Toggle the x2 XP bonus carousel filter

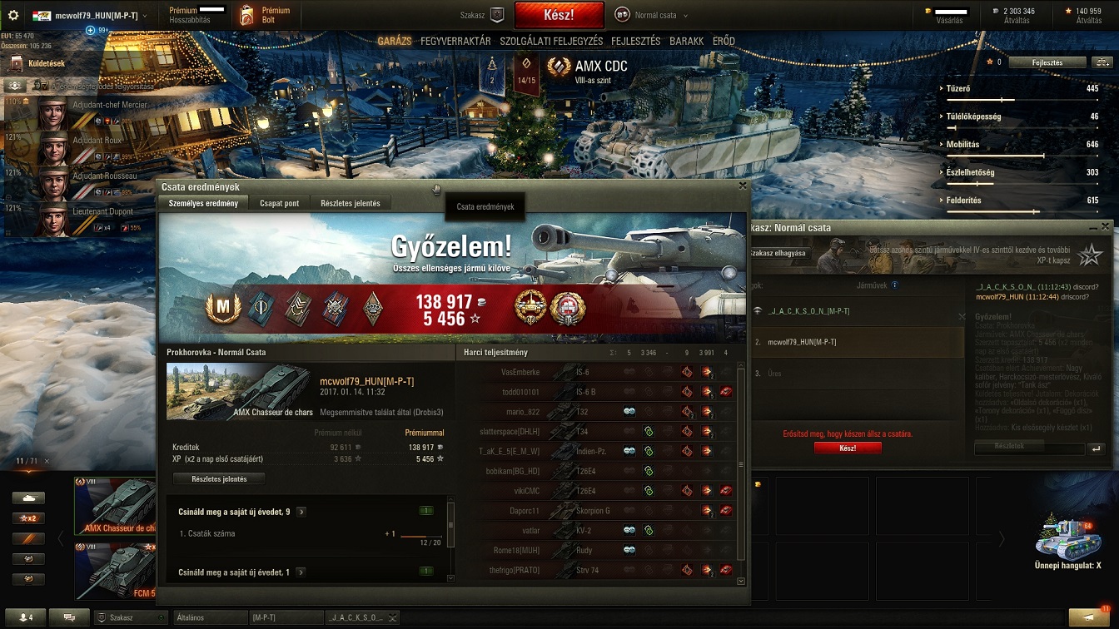pos(28,518)
